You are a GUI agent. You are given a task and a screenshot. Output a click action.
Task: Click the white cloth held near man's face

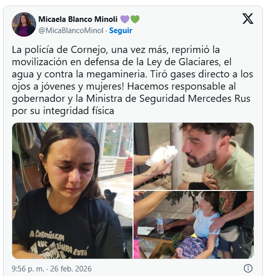(162, 155)
